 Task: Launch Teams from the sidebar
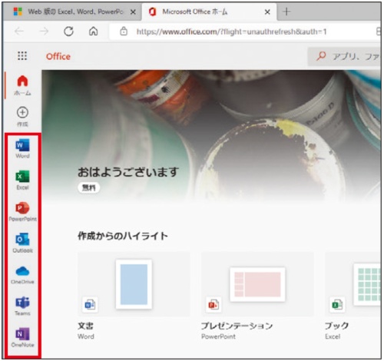point(22,306)
